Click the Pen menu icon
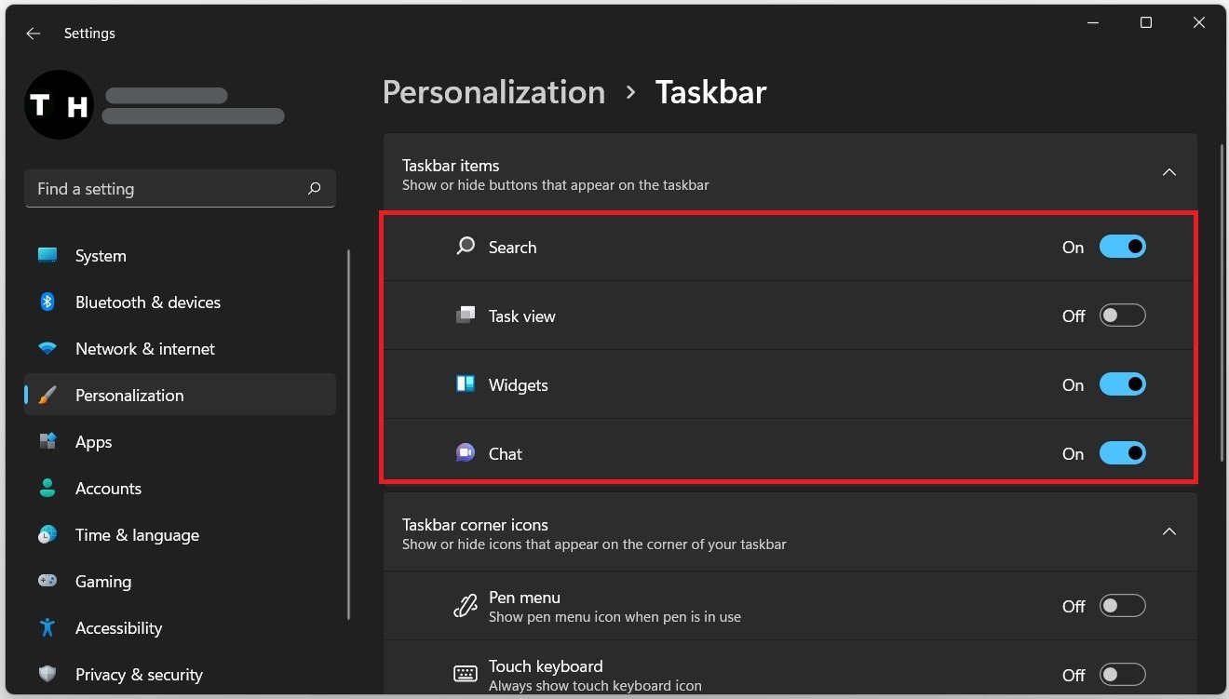The height and width of the screenshot is (699, 1229). (x=466, y=606)
